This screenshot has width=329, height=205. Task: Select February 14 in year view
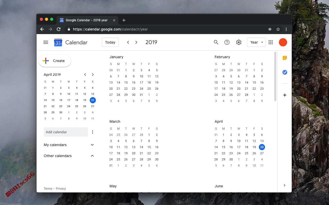[246, 83]
